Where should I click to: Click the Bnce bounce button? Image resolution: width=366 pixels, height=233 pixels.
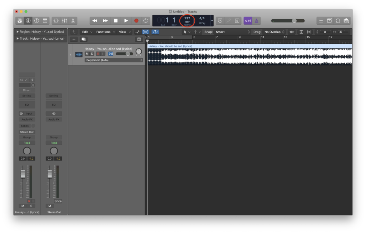(58, 201)
